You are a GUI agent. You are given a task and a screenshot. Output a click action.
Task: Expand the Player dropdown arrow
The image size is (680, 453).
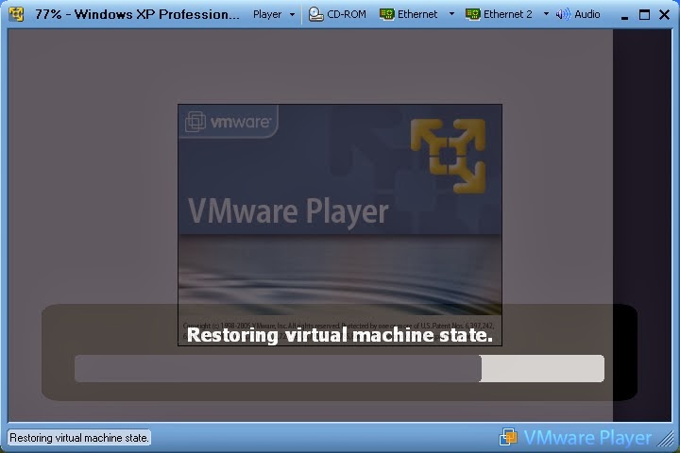coord(292,14)
